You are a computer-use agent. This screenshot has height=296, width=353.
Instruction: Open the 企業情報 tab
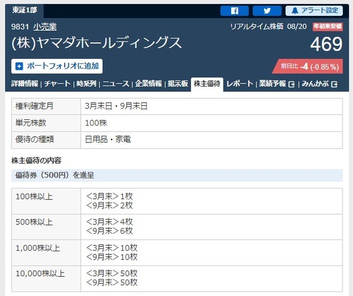(148, 83)
